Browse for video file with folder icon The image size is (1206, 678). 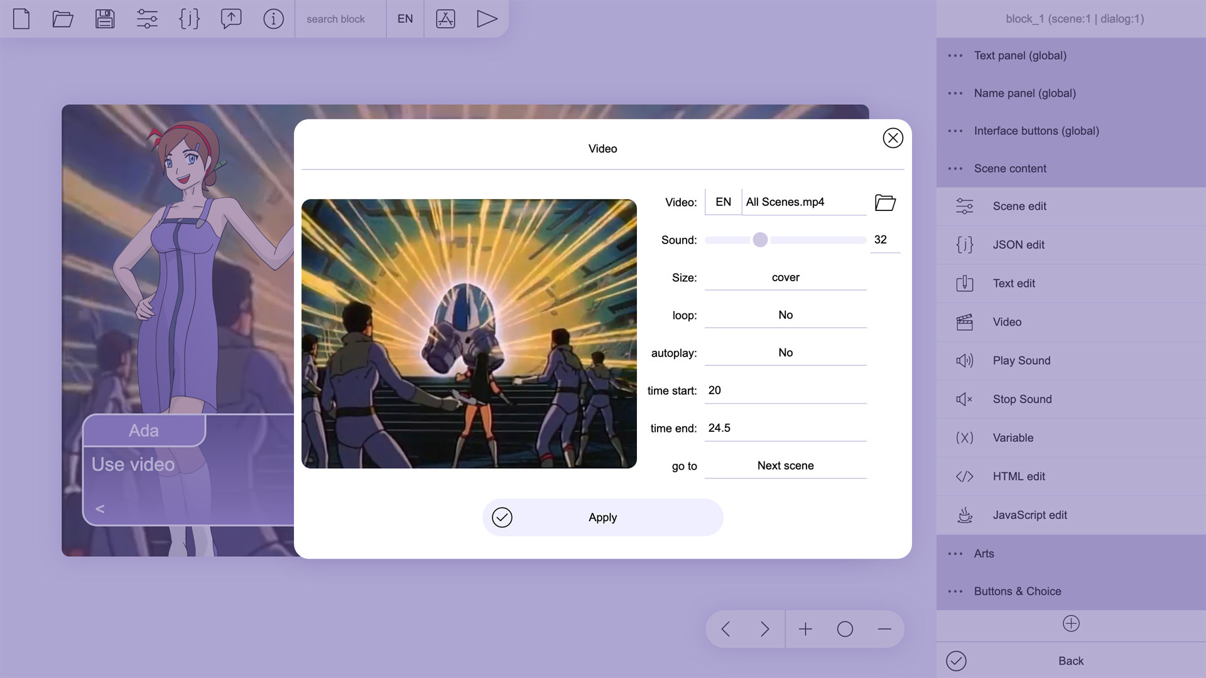click(885, 202)
